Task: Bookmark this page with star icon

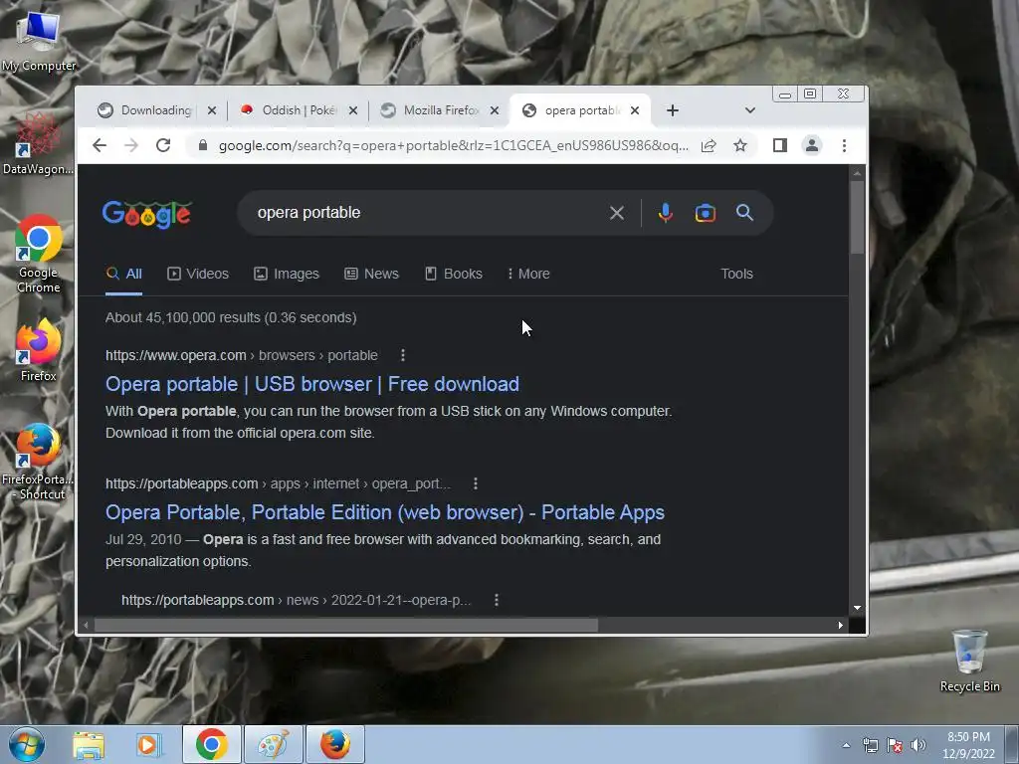Action: (740, 145)
